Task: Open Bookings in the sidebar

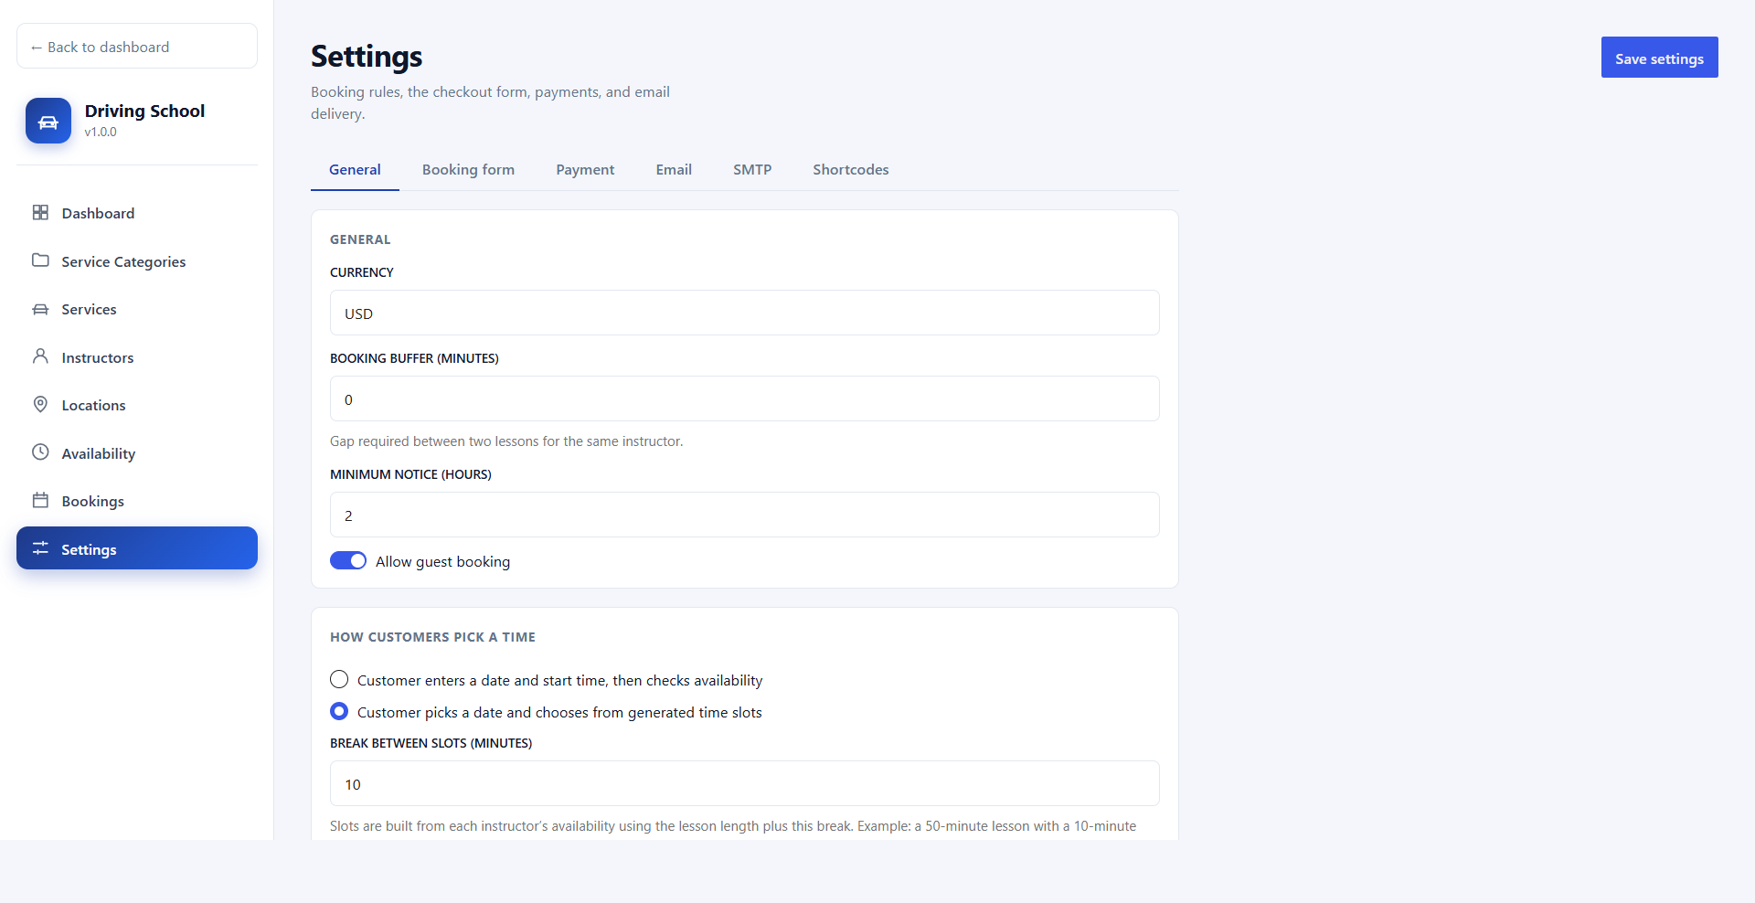Action: coord(137,501)
